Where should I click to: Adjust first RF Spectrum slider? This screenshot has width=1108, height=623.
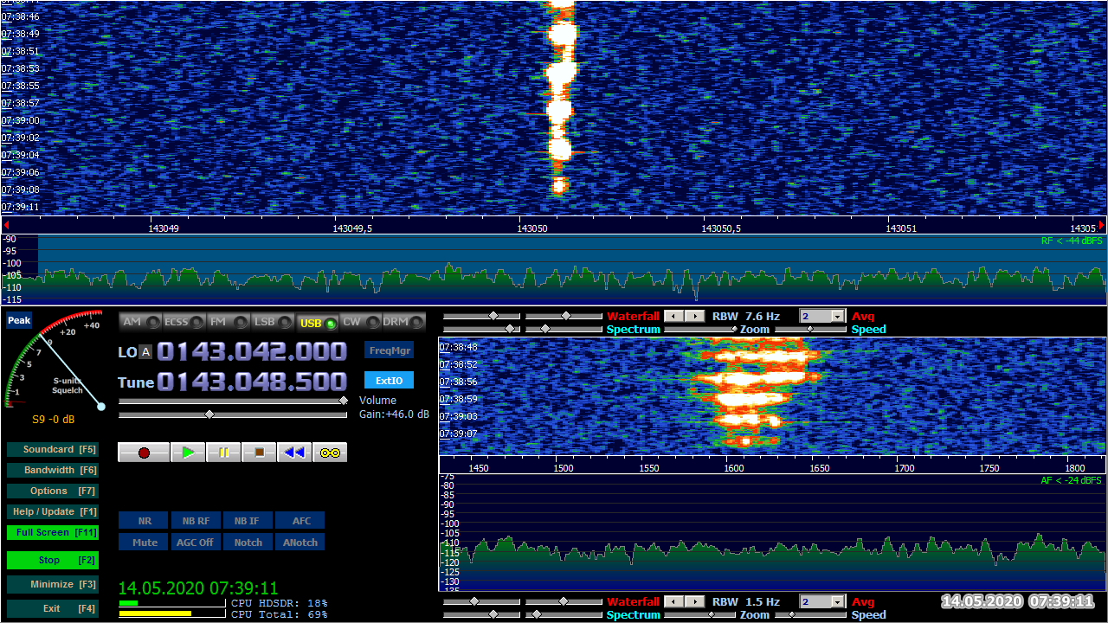click(481, 329)
